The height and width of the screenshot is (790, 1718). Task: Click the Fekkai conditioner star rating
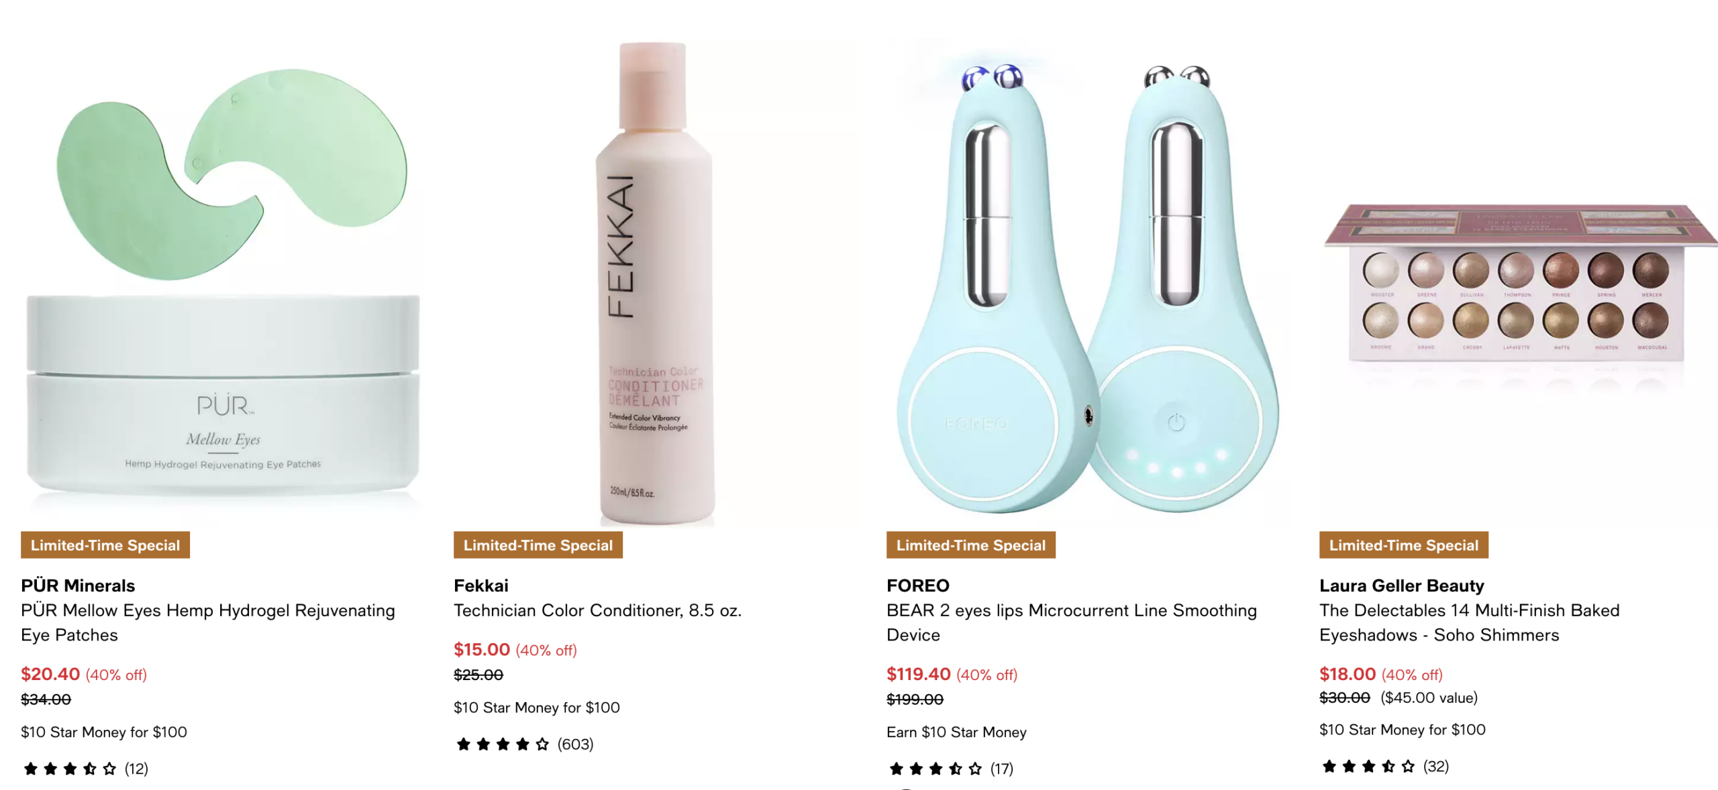[503, 744]
